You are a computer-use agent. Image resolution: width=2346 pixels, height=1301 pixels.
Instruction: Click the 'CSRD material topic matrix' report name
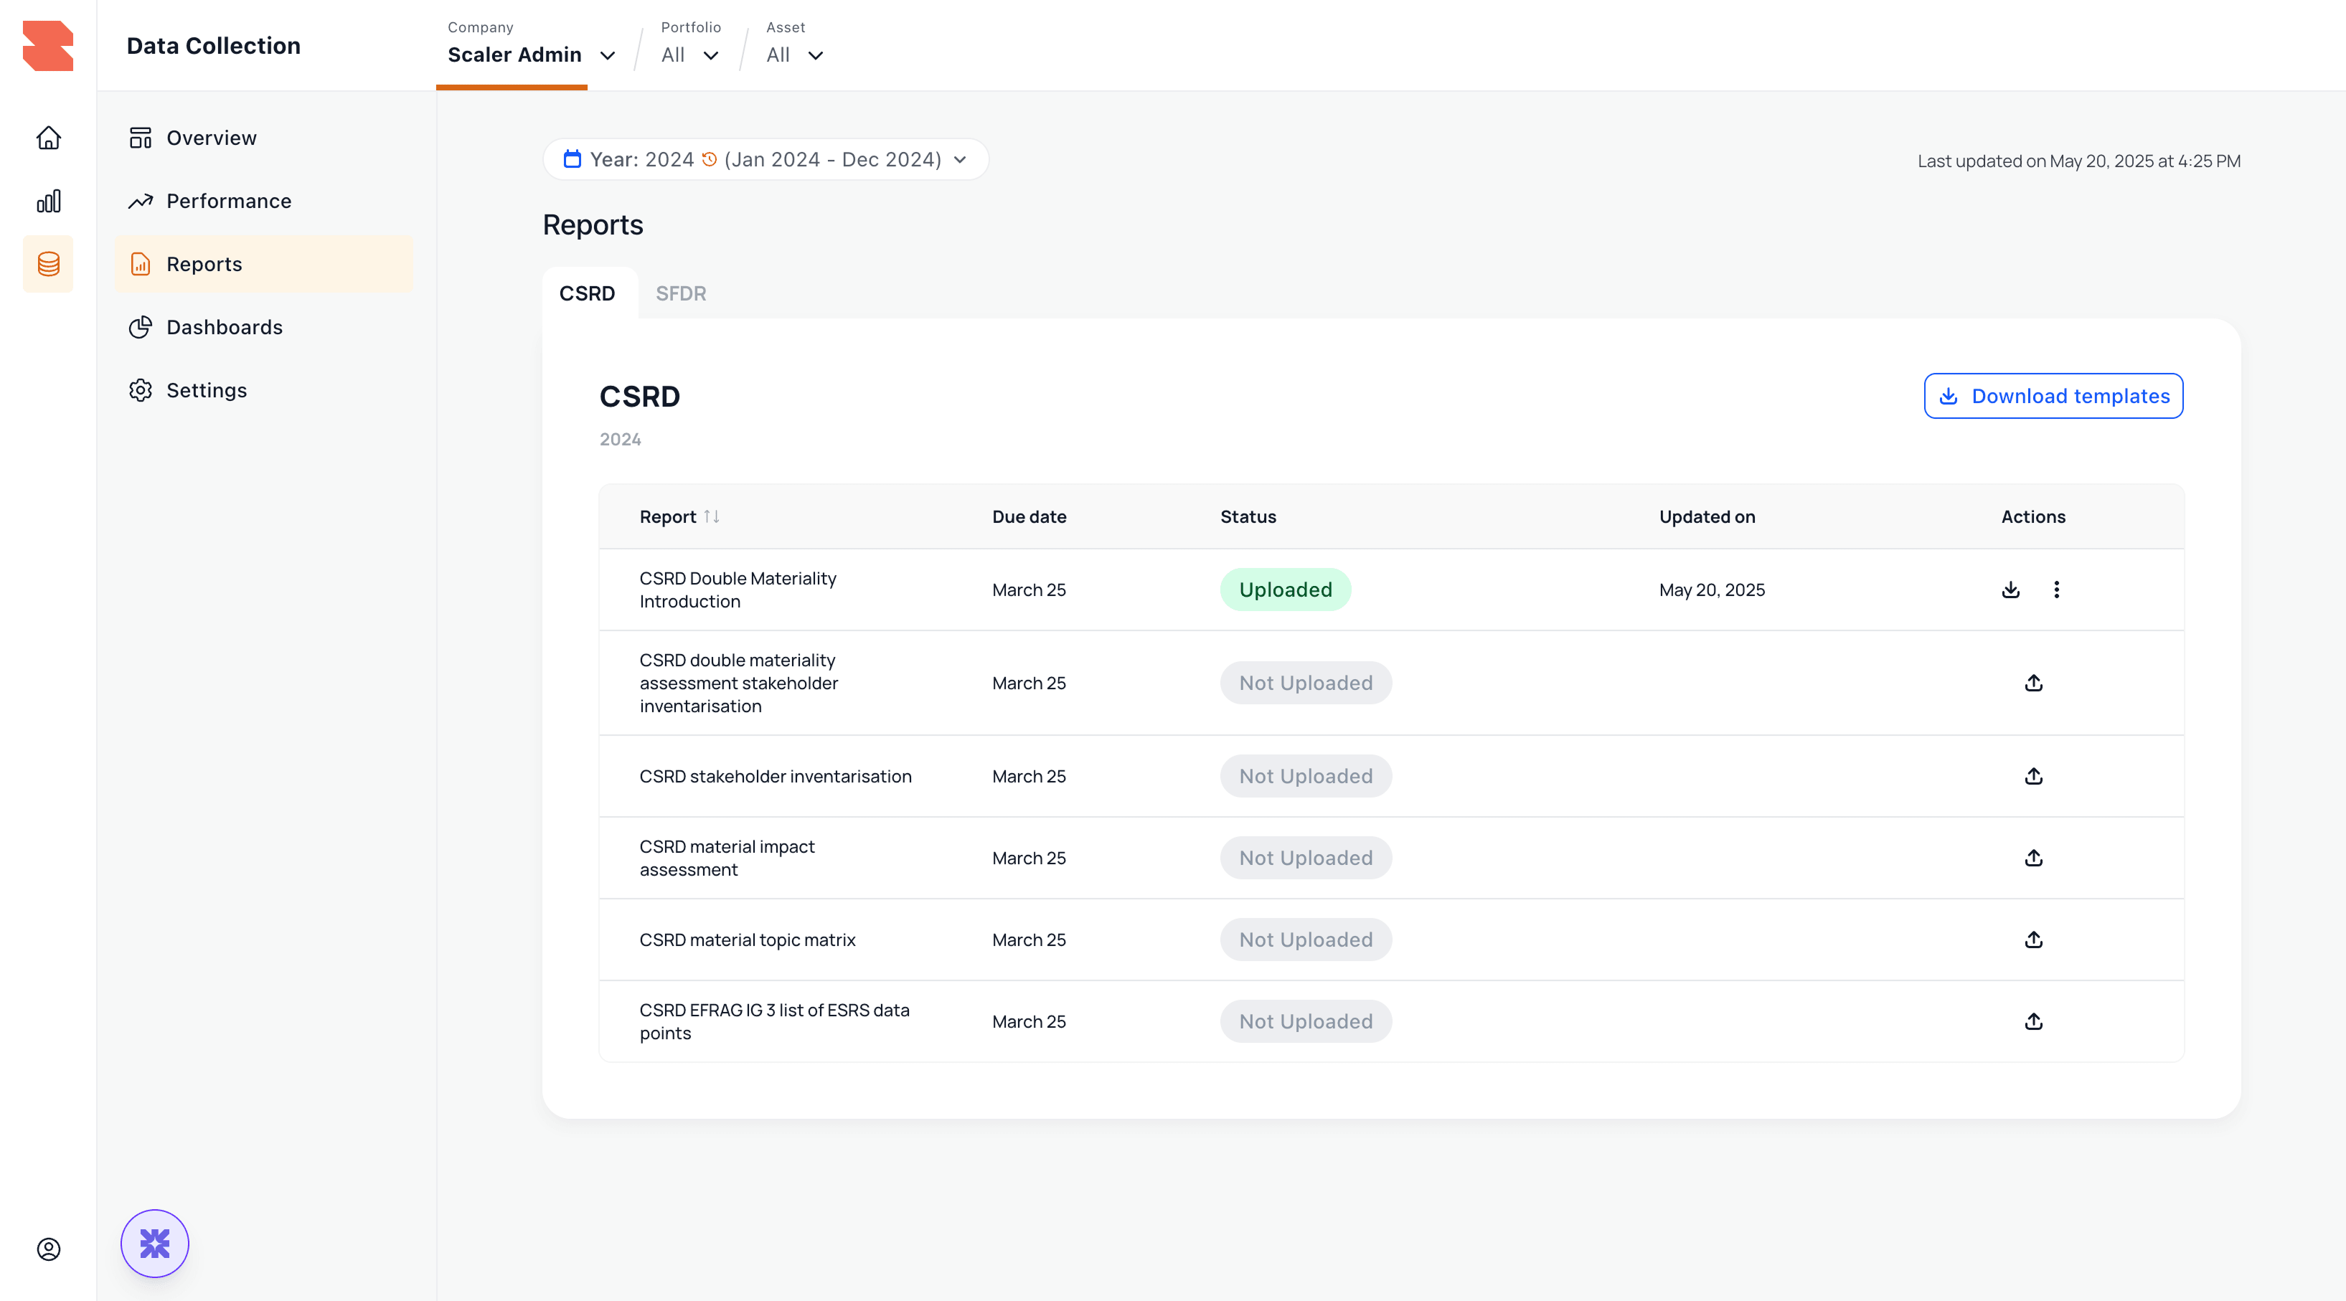pos(748,940)
